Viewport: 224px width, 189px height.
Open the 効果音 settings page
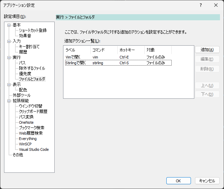(26, 36)
